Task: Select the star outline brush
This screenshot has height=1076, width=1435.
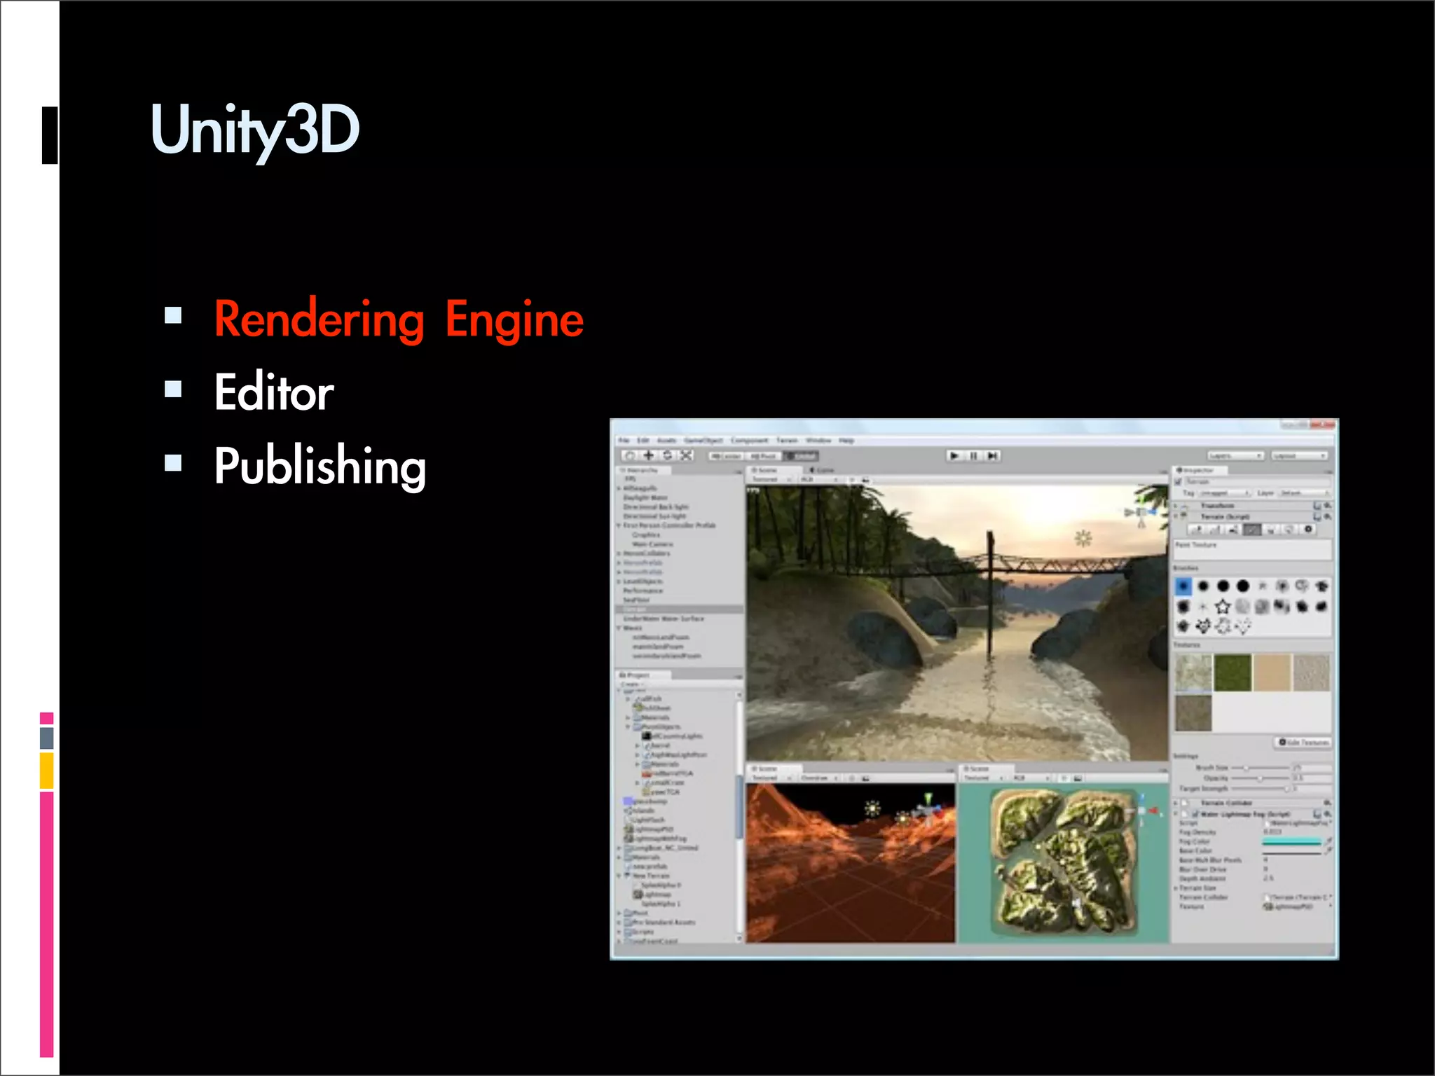Action: [1223, 607]
